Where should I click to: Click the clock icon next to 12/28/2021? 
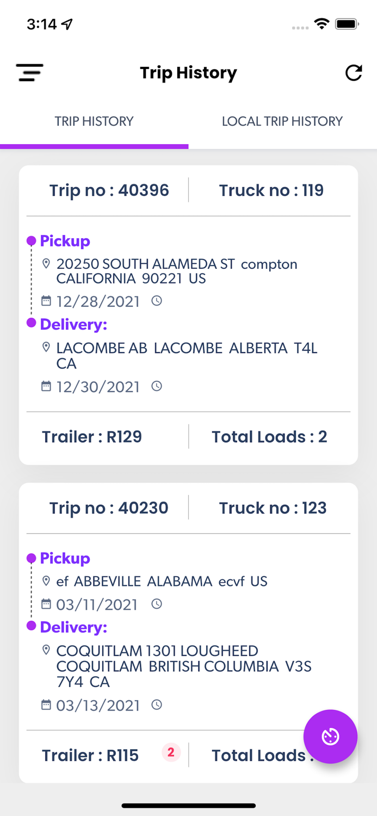pos(156,300)
